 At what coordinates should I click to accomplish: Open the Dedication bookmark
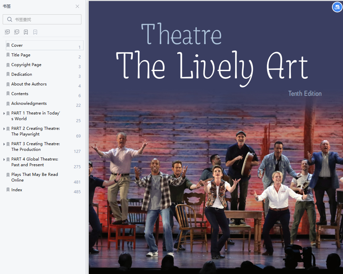pos(22,74)
